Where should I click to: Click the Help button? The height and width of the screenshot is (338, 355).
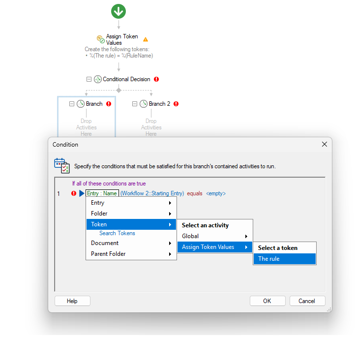click(x=72, y=301)
